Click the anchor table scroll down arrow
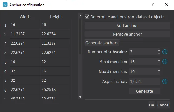 [80, 97]
